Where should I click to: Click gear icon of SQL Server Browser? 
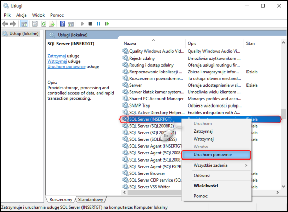click(126, 173)
